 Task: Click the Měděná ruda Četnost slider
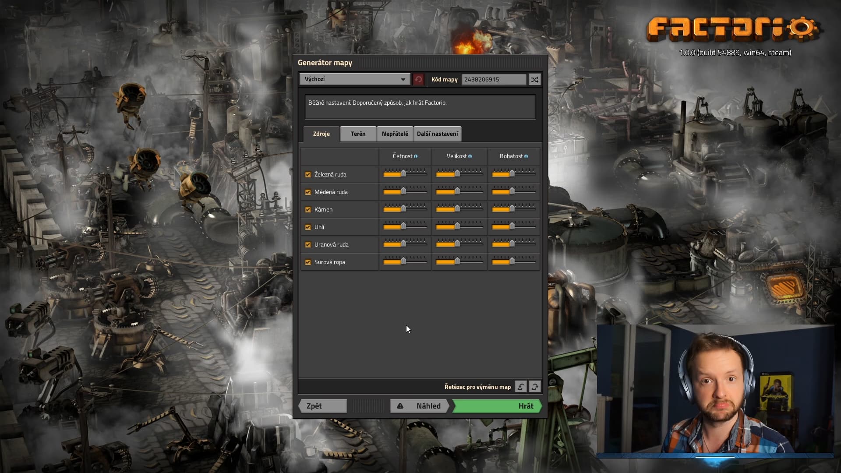click(x=405, y=191)
